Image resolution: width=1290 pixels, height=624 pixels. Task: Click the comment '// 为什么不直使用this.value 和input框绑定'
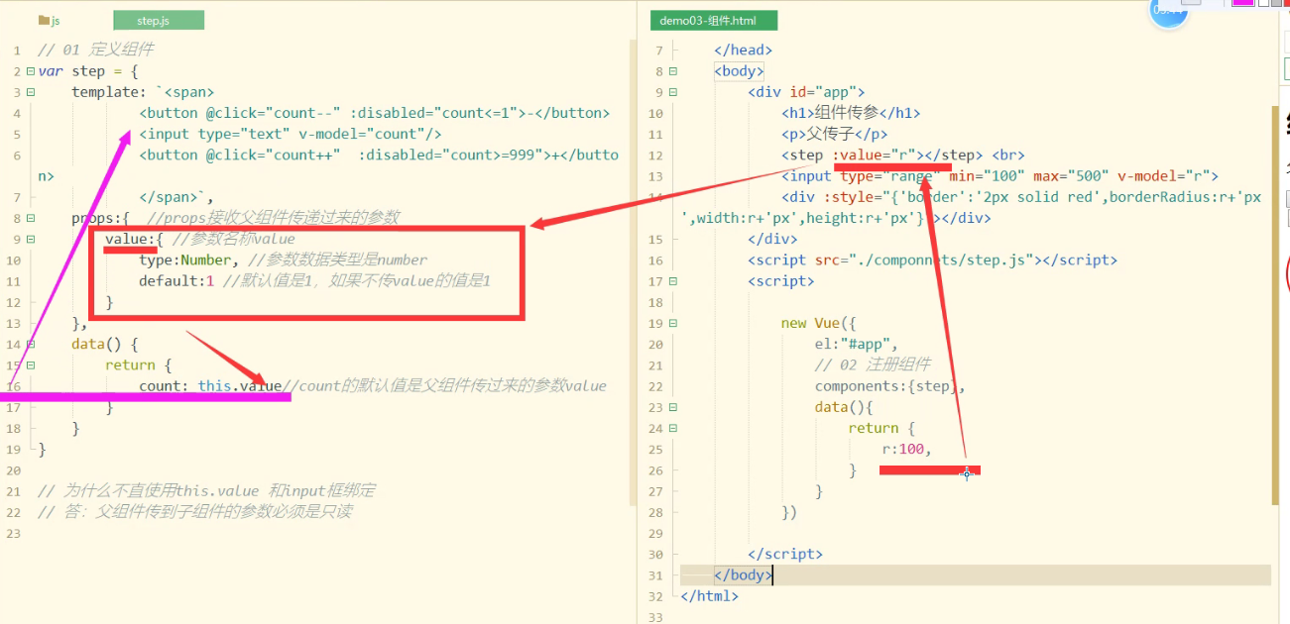point(206,491)
